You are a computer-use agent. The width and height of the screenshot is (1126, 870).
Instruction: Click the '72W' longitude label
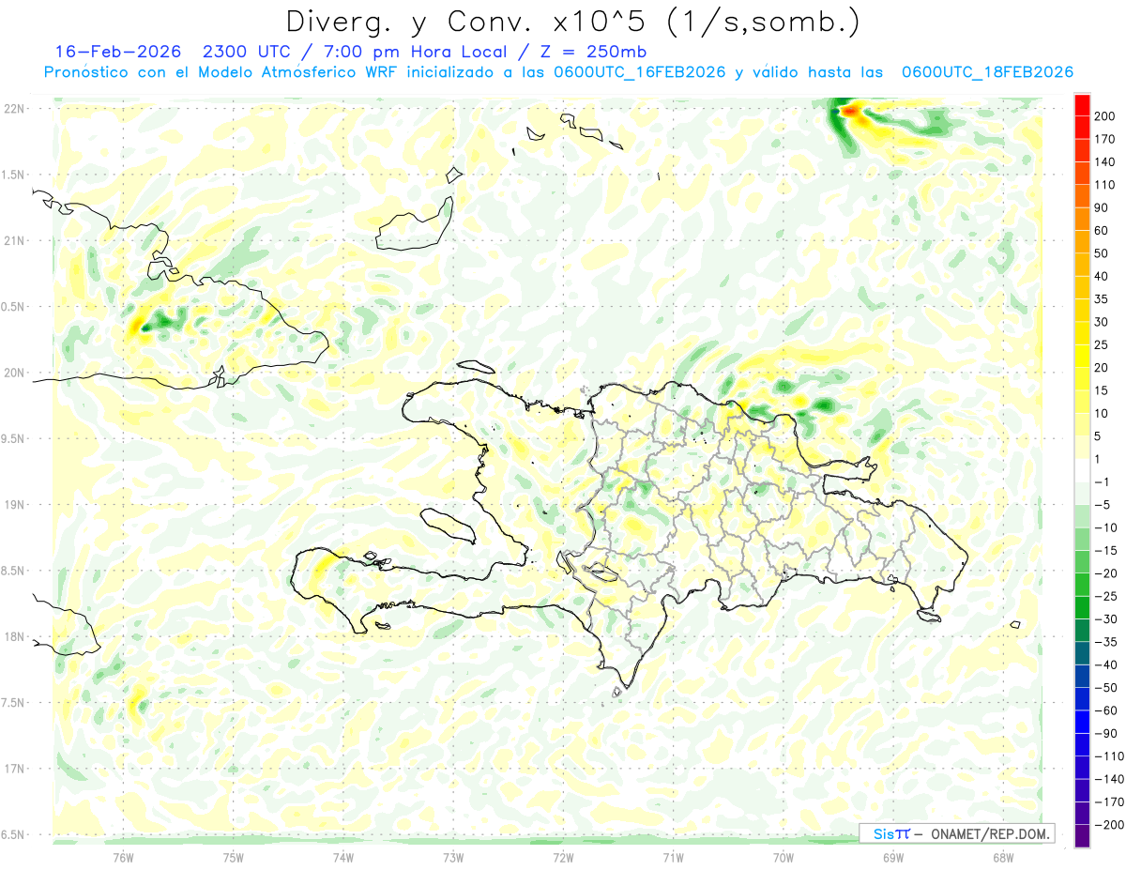tap(563, 857)
